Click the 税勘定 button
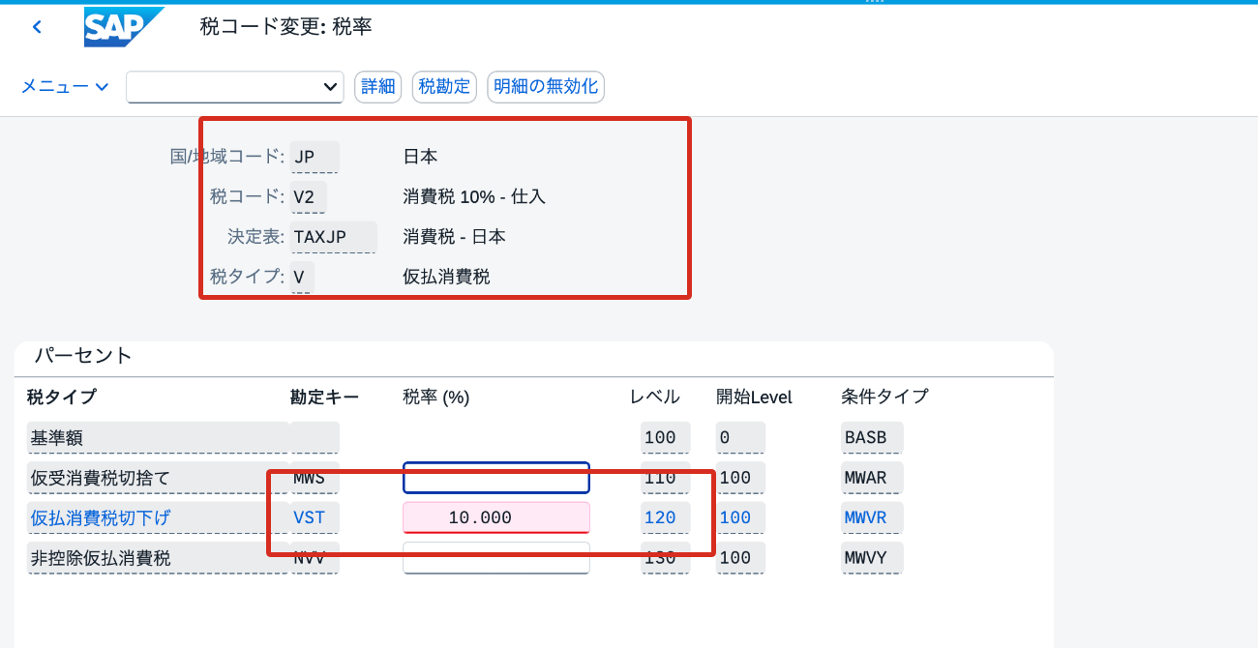Screen dimensions: 1258x648 (x=444, y=86)
